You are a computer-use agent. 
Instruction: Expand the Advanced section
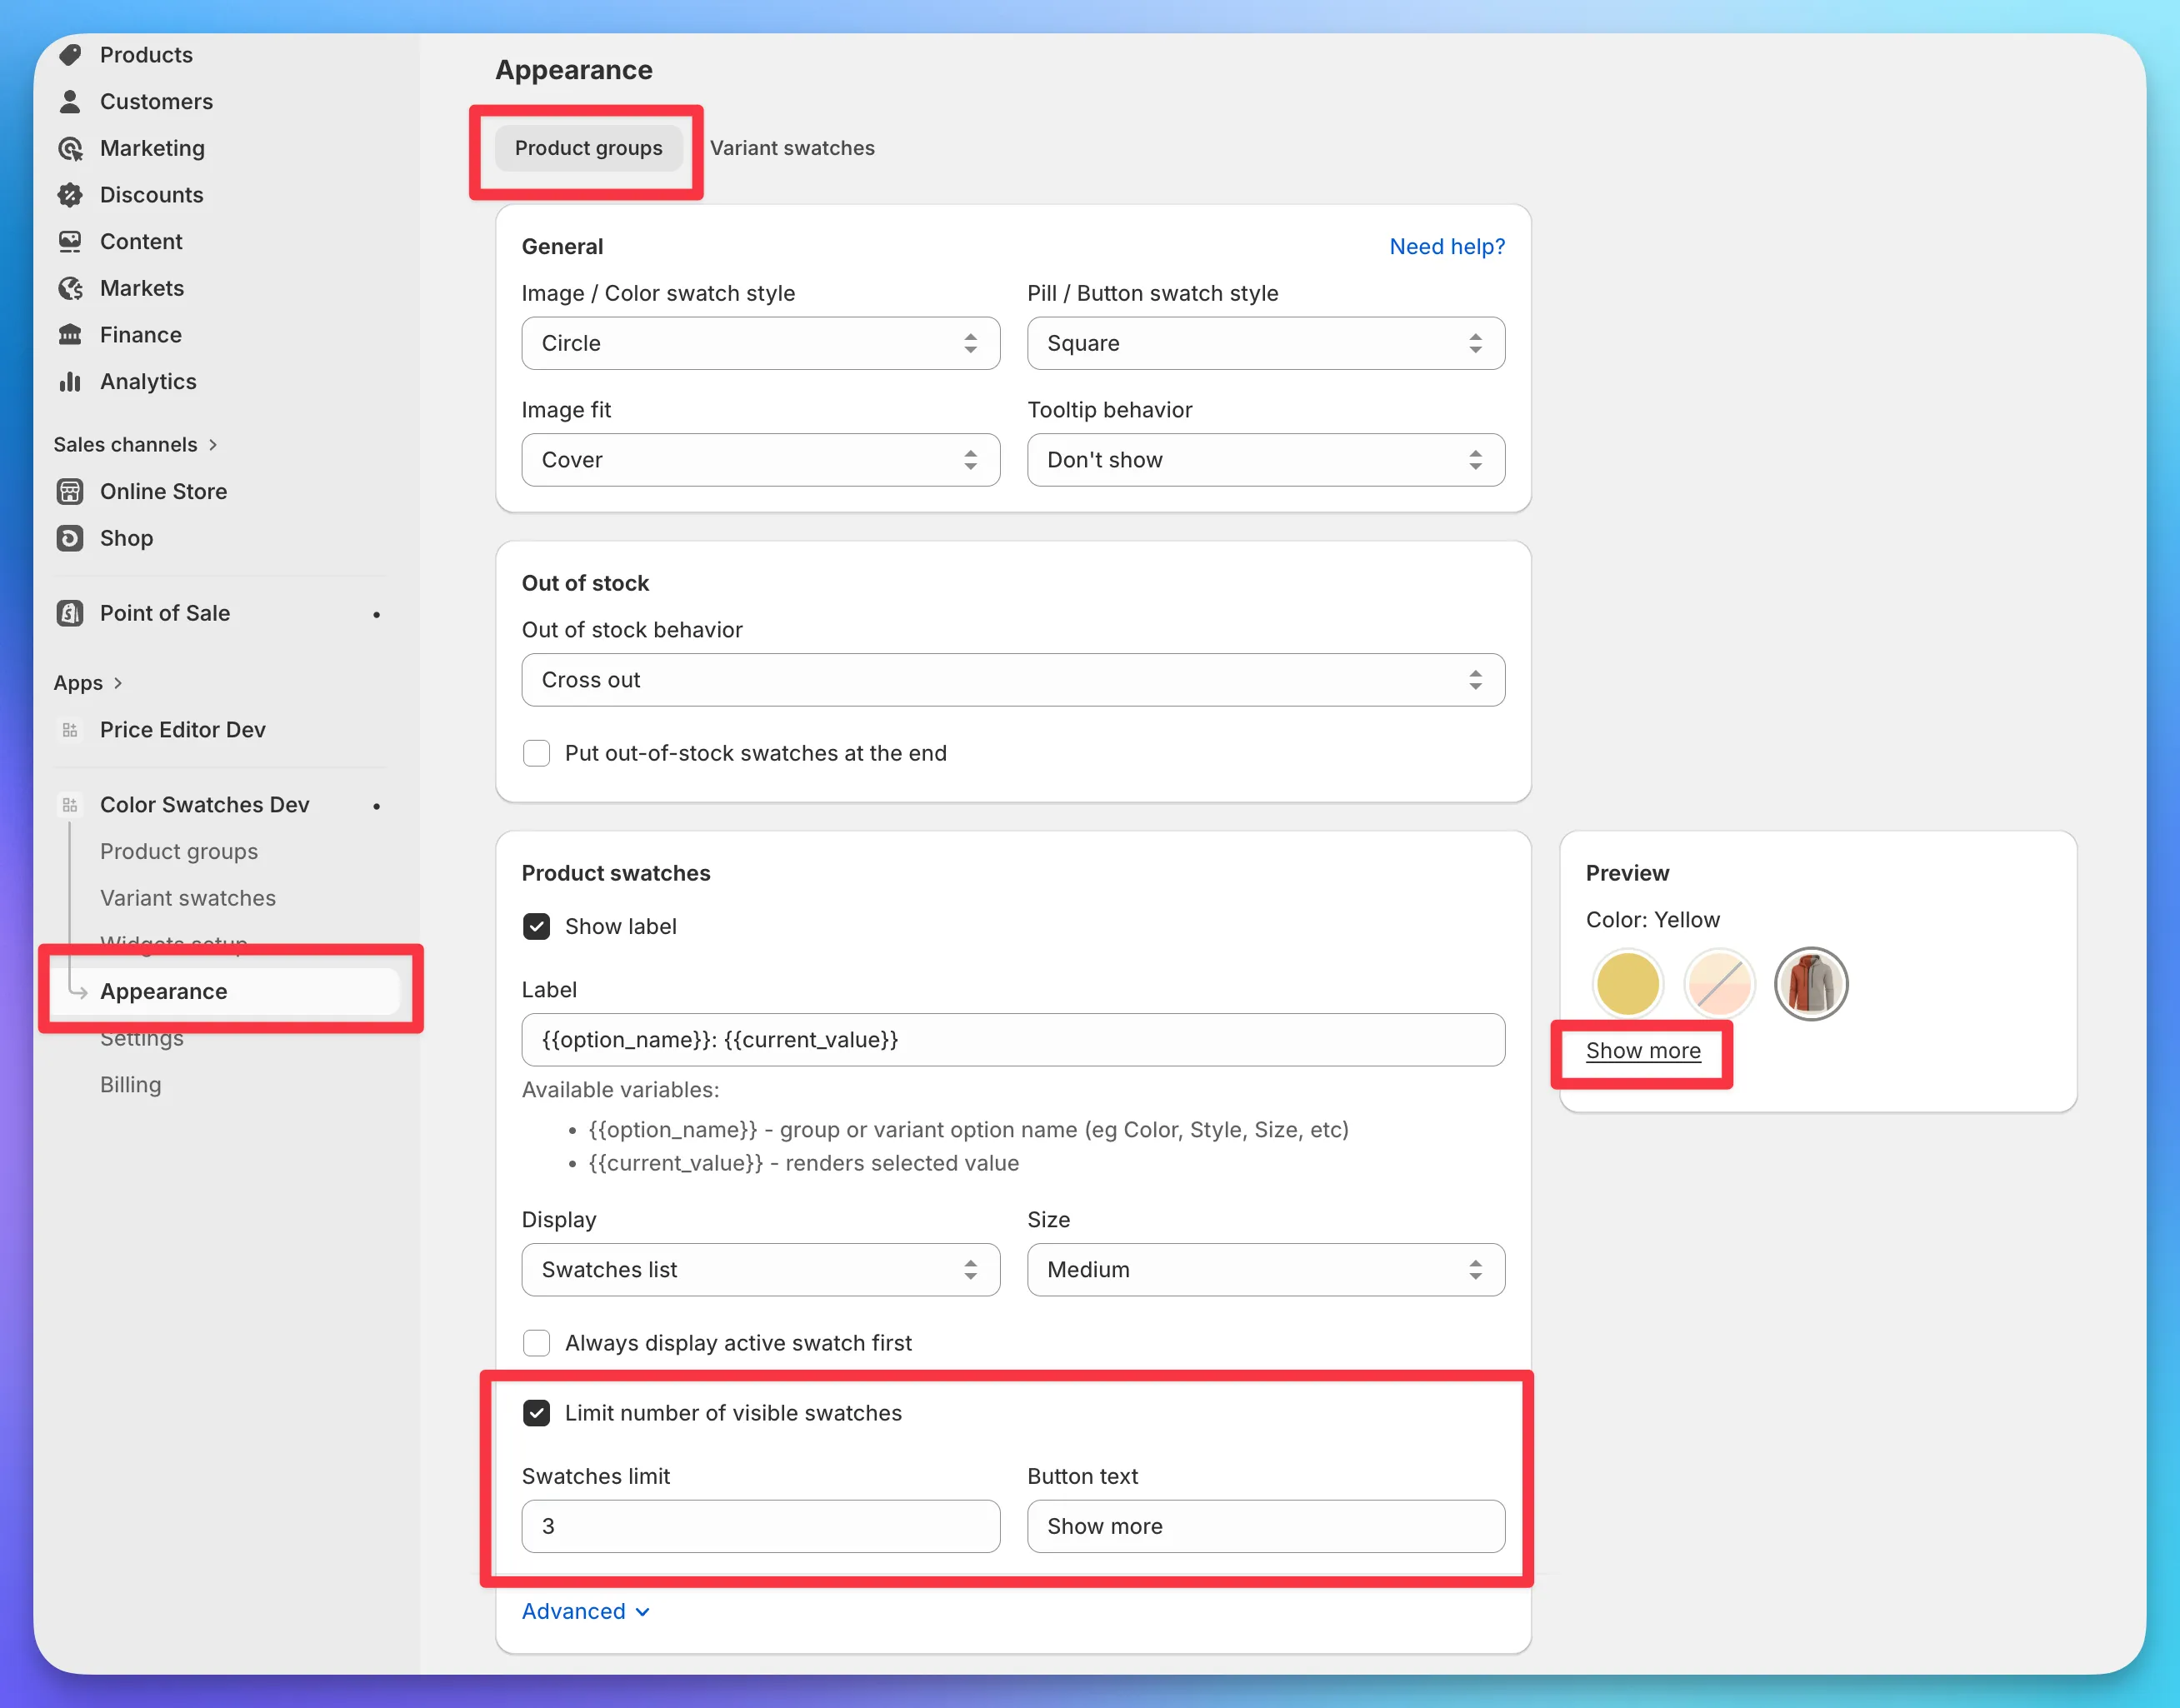[585, 1611]
